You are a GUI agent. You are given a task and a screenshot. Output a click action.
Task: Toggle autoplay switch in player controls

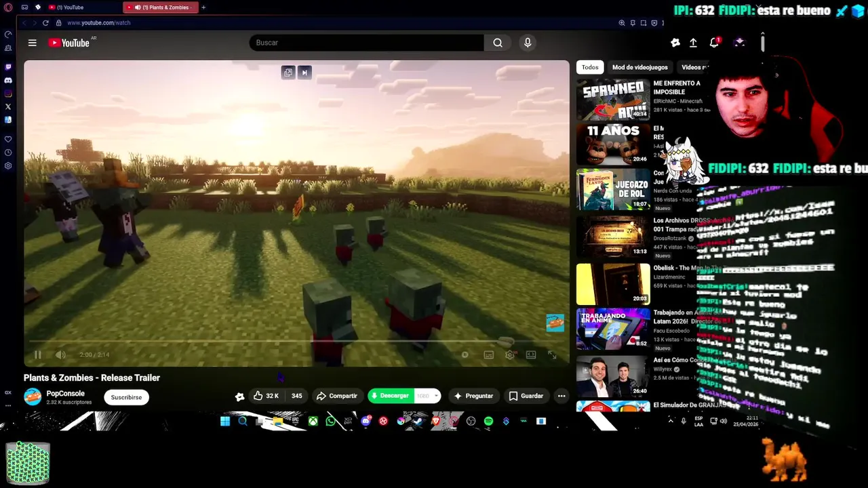click(465, 354)
